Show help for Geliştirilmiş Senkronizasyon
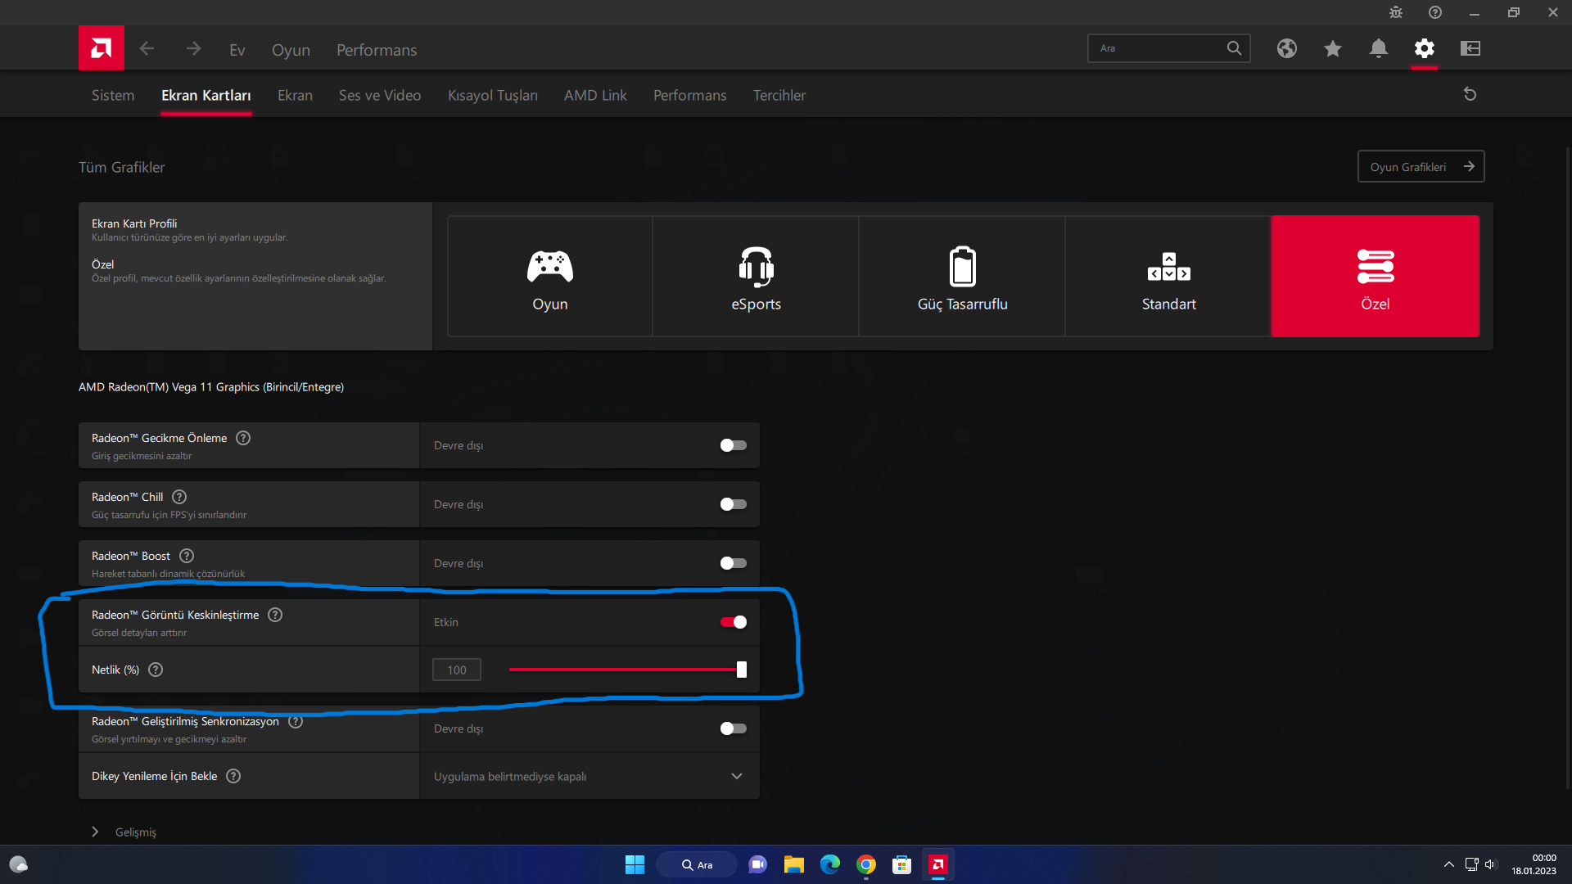This screenshot has height=884, width=1572. [296, 721]
